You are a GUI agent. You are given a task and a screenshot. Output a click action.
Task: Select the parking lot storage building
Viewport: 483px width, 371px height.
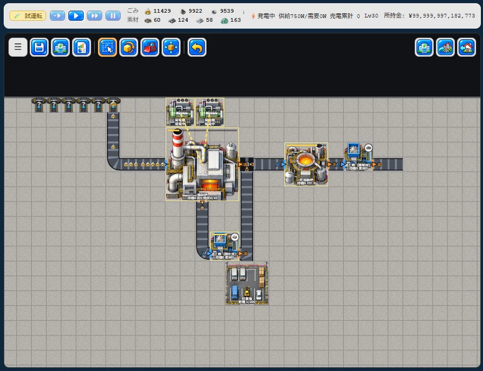pyautogui.click(x=247, y=284)
